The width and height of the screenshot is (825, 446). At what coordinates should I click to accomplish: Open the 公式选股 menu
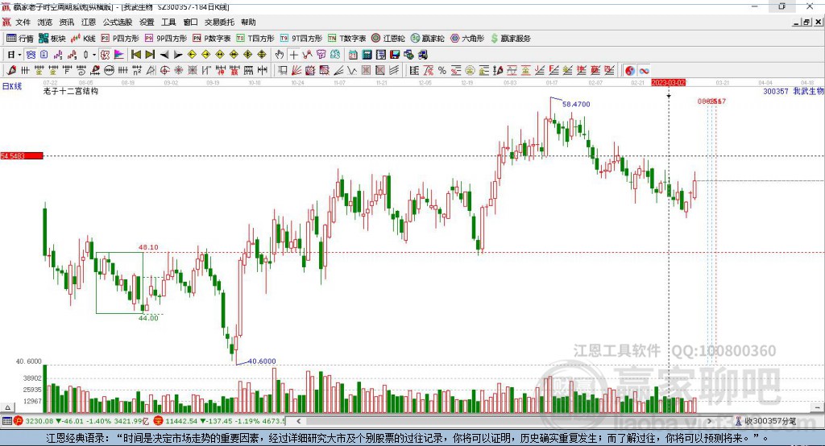pos(118,22)
